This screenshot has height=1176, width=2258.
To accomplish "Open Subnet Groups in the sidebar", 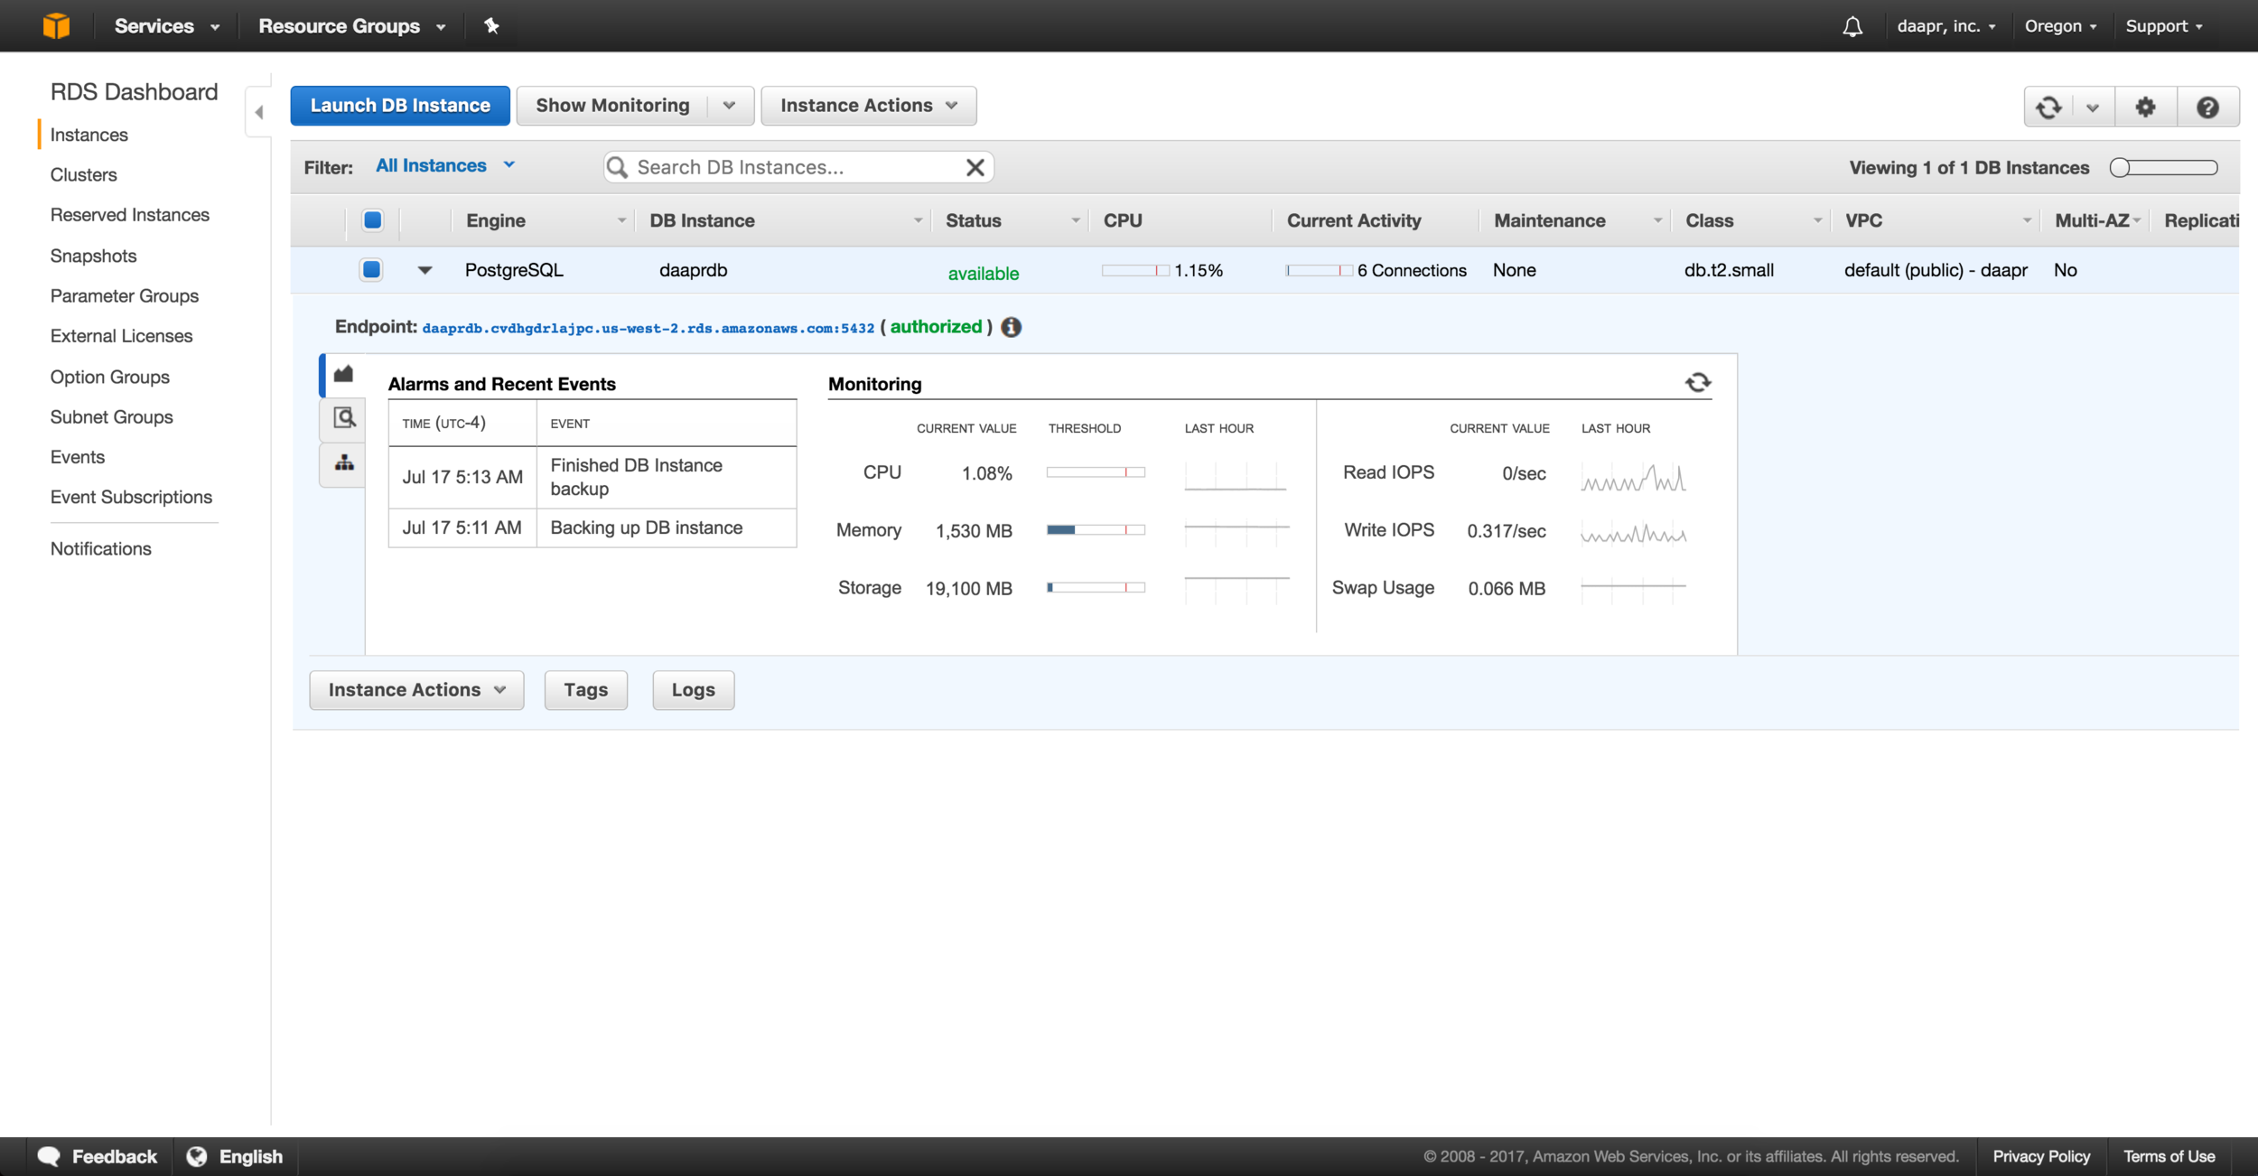I will tap(112, 416).
